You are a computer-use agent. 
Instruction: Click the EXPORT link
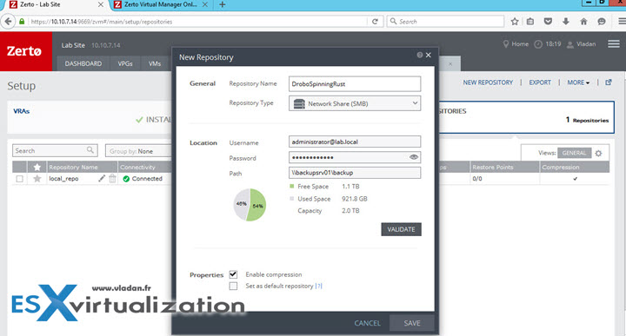[x=540, y=82]
